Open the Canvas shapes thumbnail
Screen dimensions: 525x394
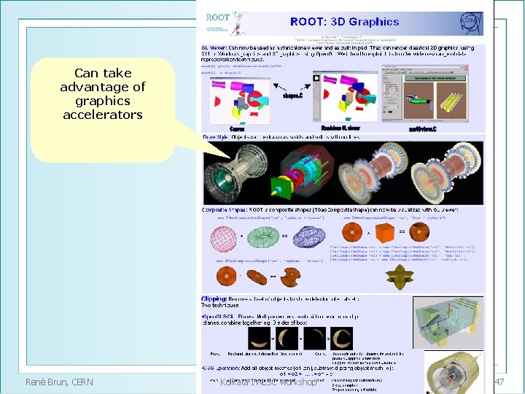[x=240, y=101]
